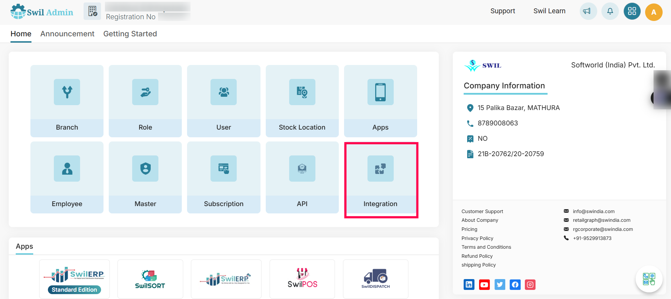Click the company building icon in header
Image resolution: width=671 pixels, height=299 pixels.
[92, 11]
